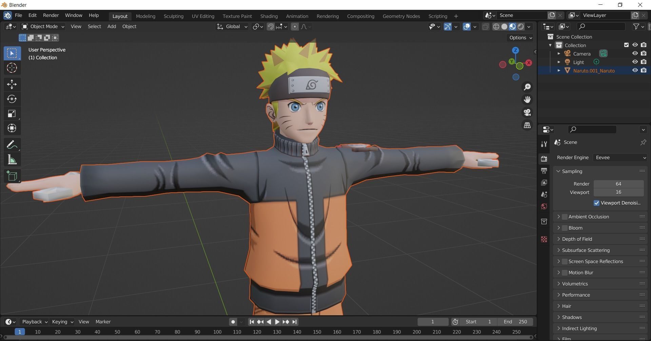The image size is (651, 341).
Task: Disable Camera in renders
Action: coord(644,54)
